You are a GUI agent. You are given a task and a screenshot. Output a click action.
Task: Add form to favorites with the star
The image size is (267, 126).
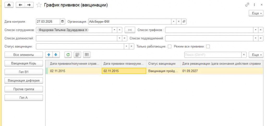tap(39, 5)
